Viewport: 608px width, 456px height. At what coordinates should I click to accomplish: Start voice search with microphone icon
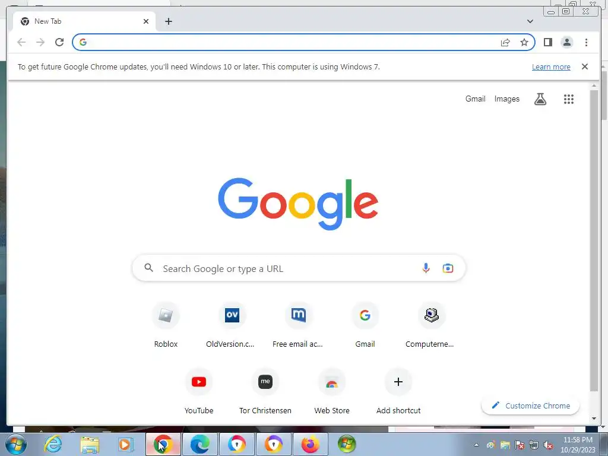tap(426, 268)
